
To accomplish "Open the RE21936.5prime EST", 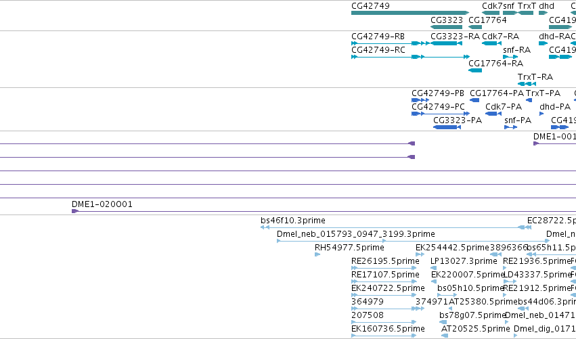I will pos(504,268).
